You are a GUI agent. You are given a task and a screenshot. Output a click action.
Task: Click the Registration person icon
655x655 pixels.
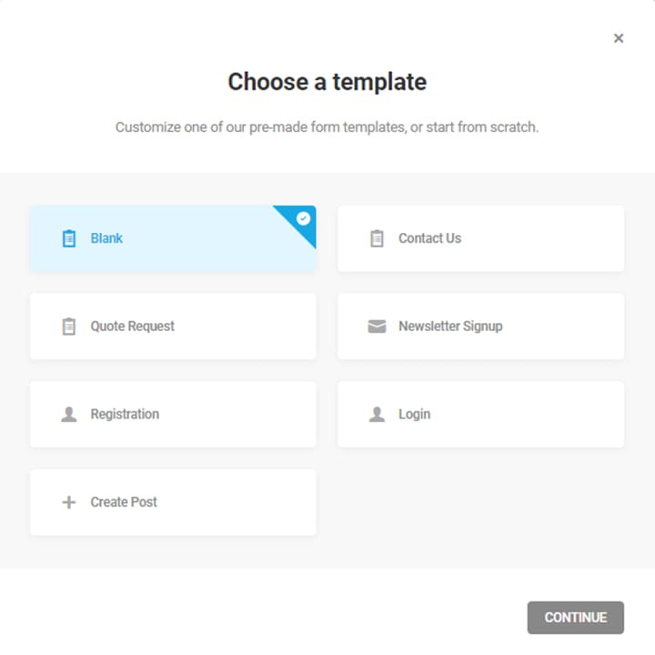tap(69, 414)
